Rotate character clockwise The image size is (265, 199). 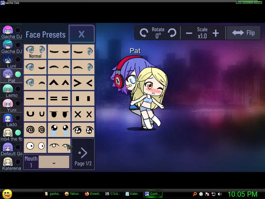coord(172,33)
